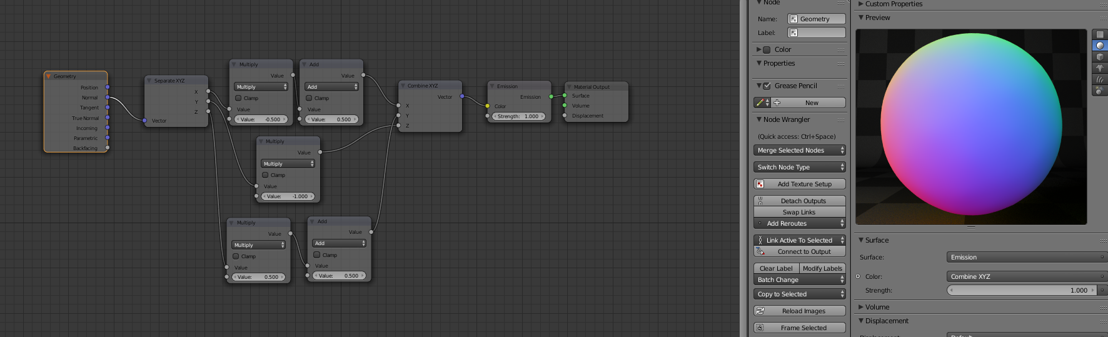Click the Frame Selected icon
1108x337 pixels.
click(760, 328)
